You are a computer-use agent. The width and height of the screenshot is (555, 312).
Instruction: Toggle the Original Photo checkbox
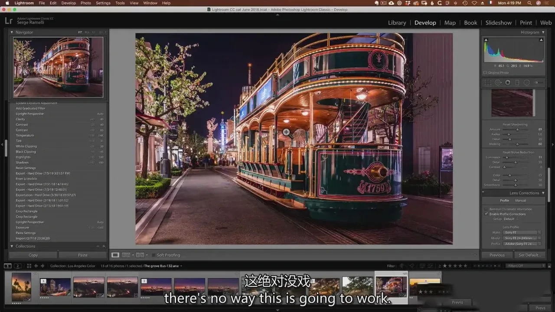[x=485, y=72]
